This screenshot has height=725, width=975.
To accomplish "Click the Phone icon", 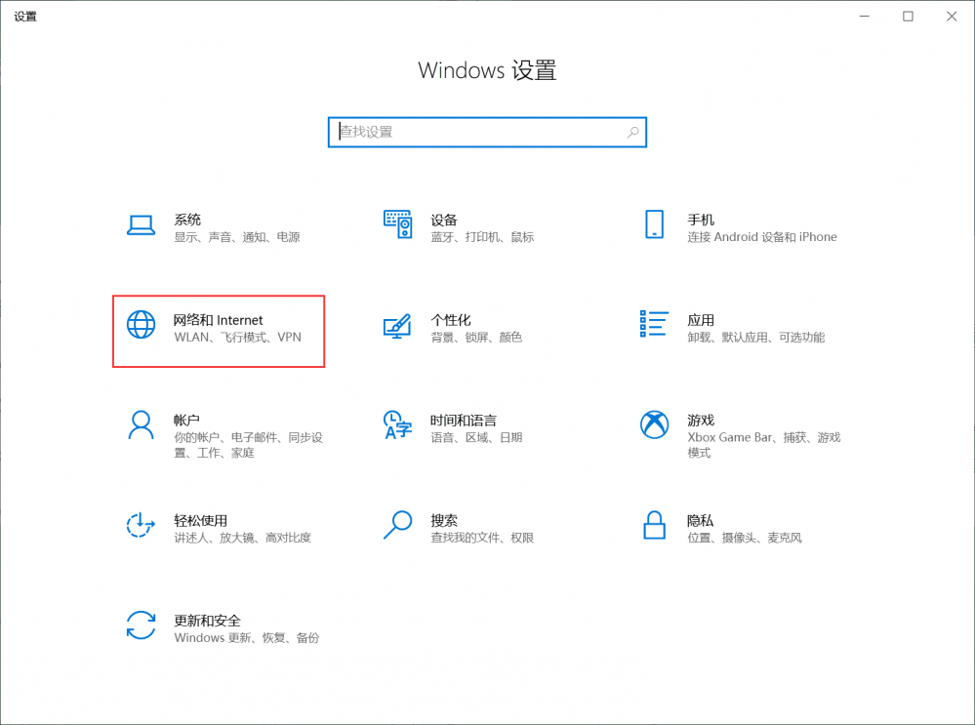I will (654, 224).
